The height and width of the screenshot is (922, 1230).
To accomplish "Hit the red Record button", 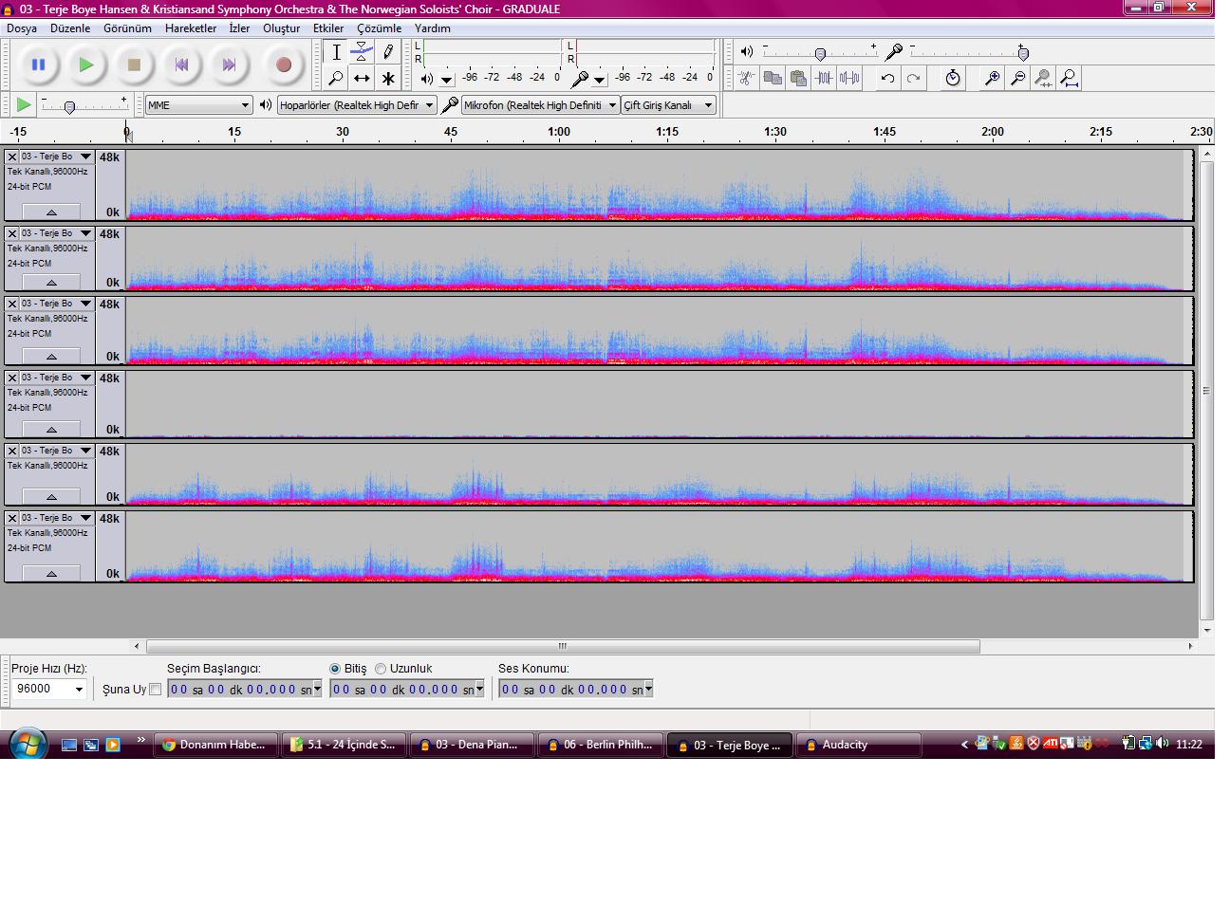I will [x=283, y=65].
